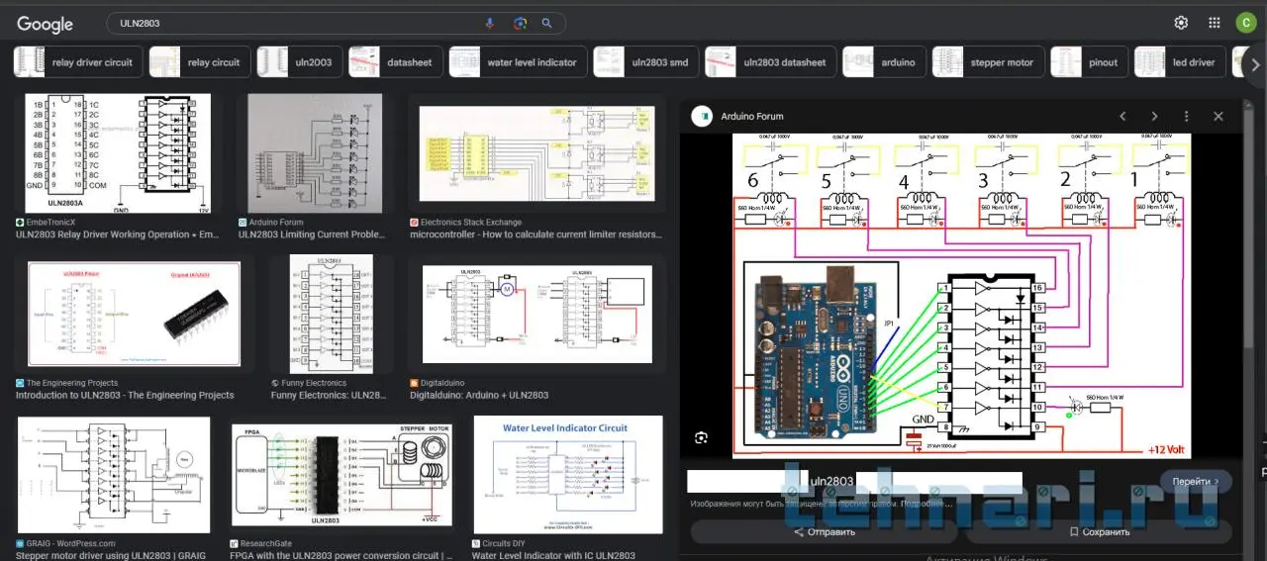Select the 'stepper motor' chip
Image resolution: width=1267 pixels, height=561 pixels.
coord(987,62)
